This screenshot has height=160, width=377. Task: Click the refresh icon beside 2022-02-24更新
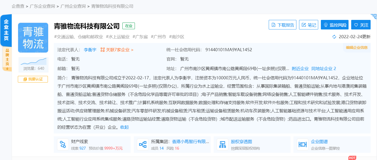[x=334, y=37]
